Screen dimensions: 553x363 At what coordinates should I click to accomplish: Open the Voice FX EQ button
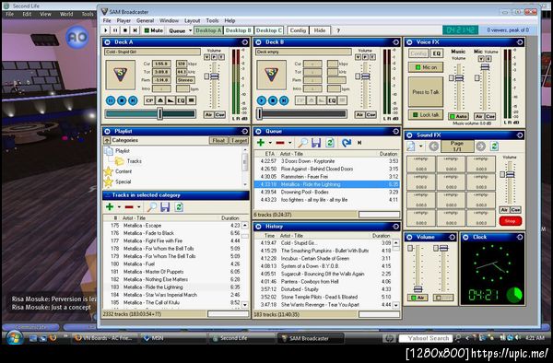(437, 53)
